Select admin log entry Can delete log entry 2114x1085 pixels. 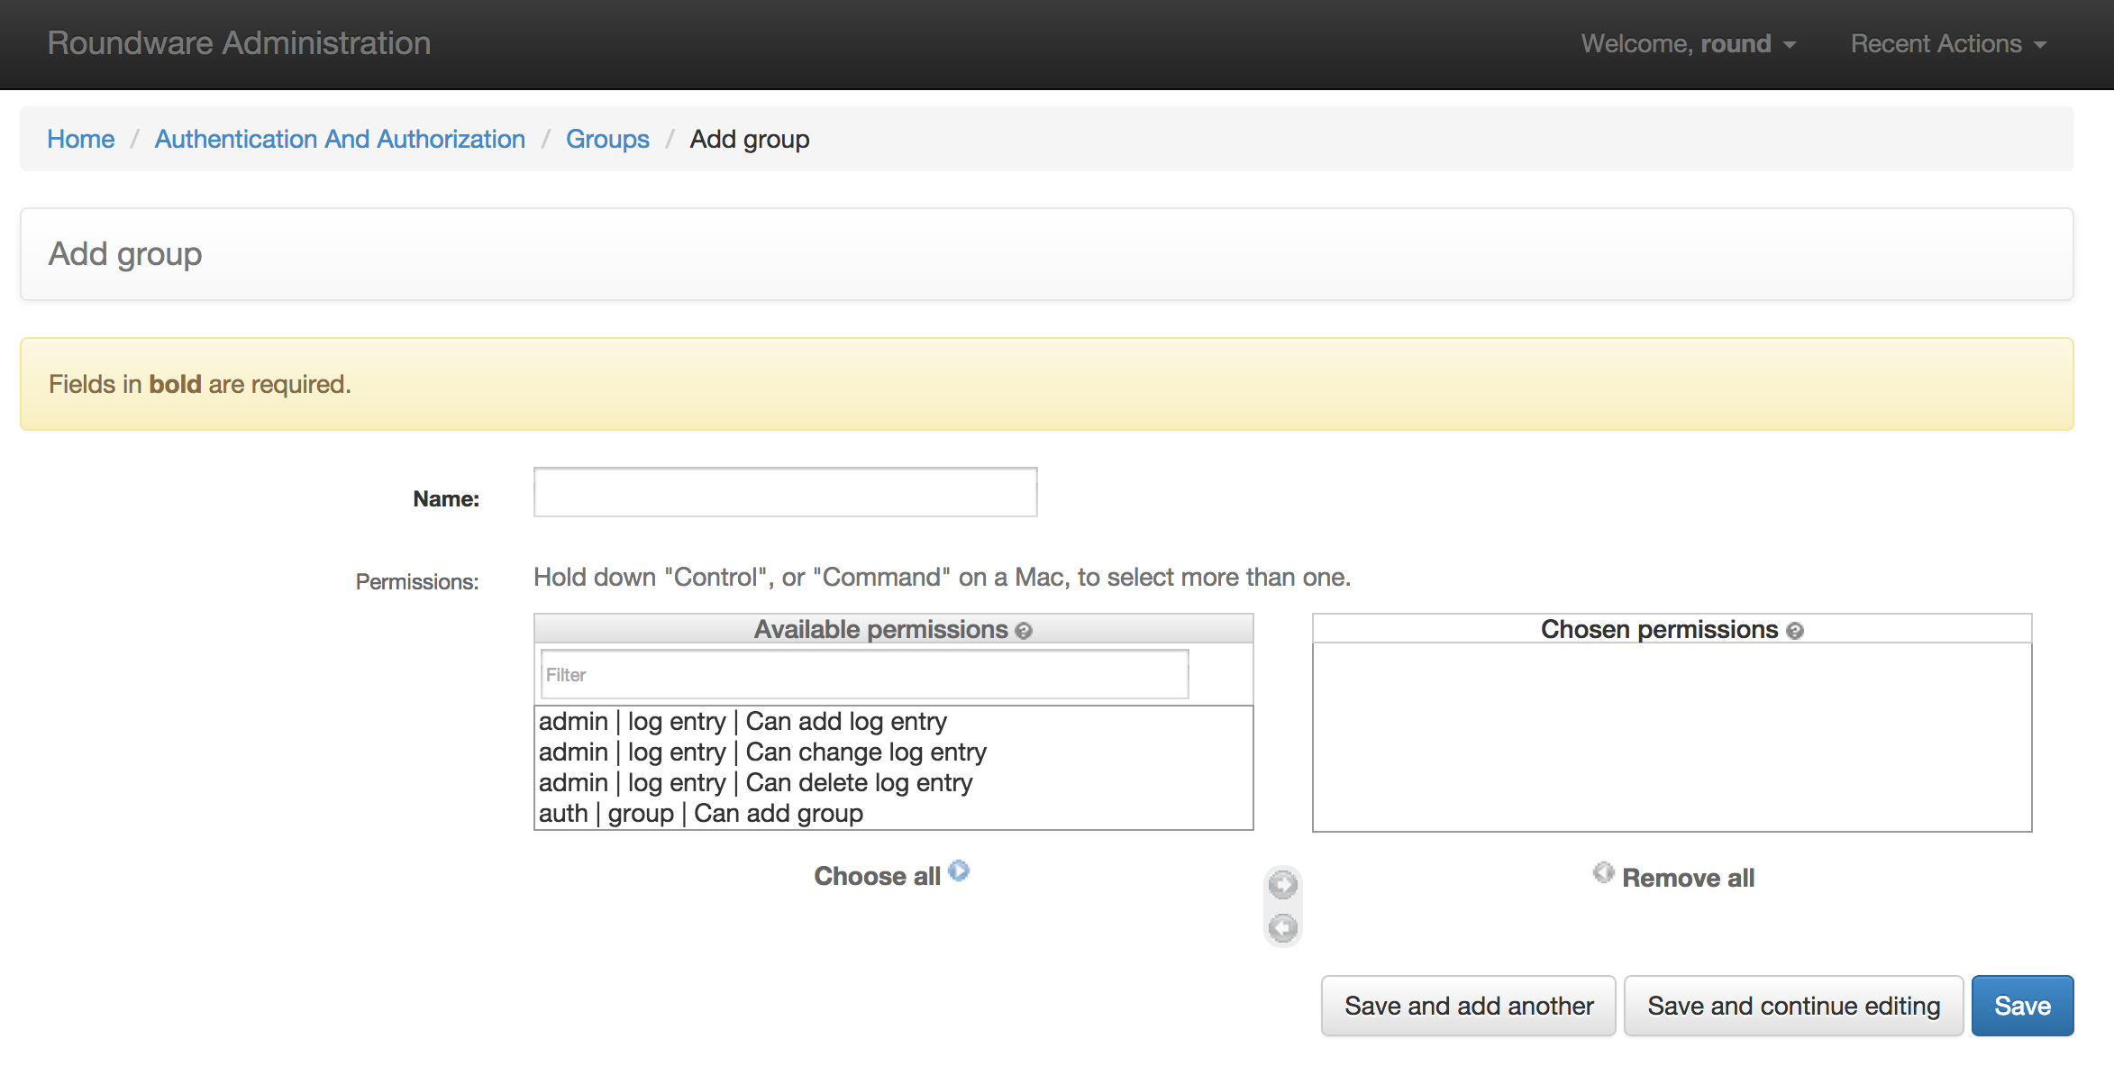(x=758, y=782)
